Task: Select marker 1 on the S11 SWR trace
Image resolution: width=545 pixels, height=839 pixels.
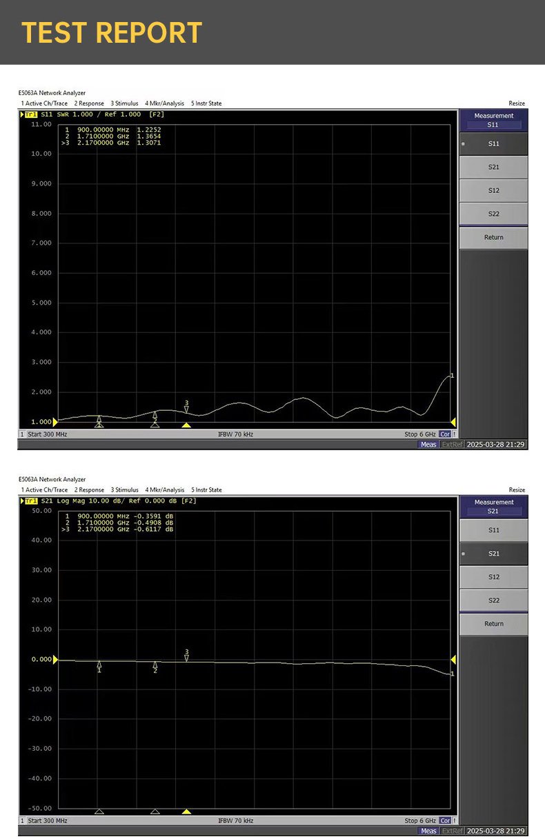Action: (x=99, y=419)
